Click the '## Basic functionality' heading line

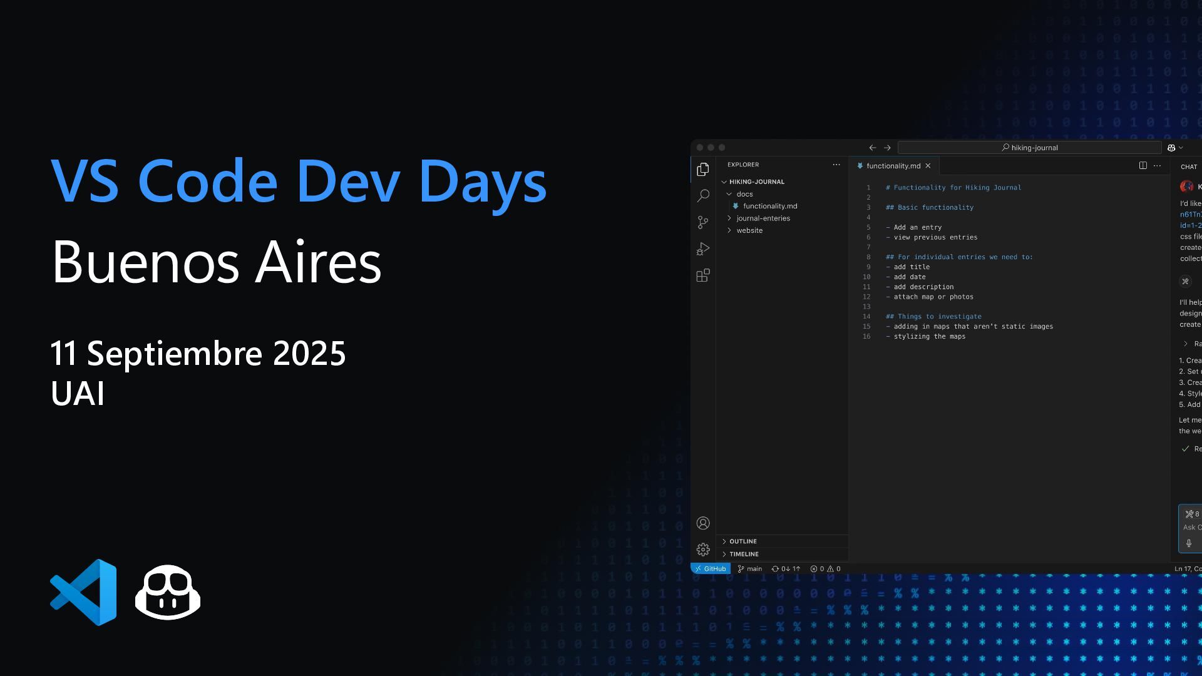(929, 207)
